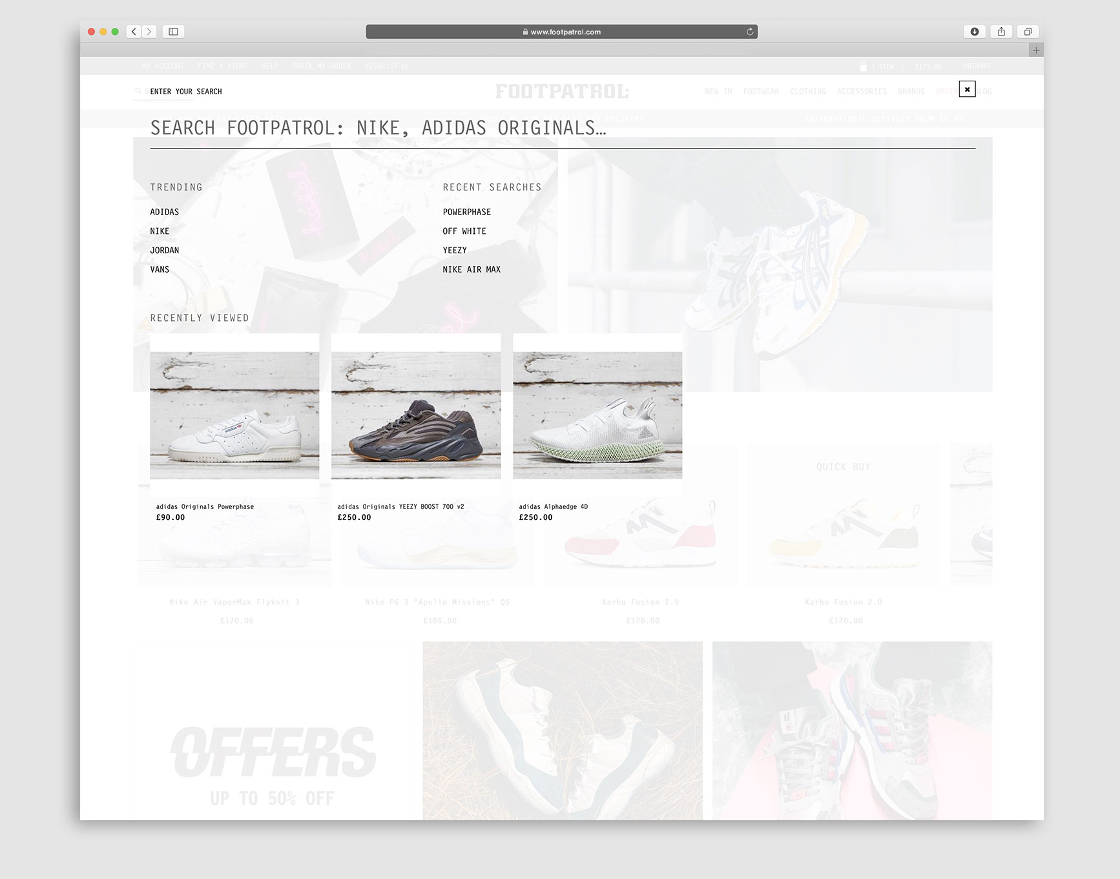Click the www.footpatrol.com address bar
The width and height of the screenshot is (1120, 879).
561,32
